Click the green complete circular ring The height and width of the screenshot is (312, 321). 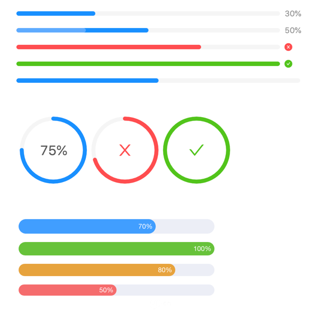[197, 150]
